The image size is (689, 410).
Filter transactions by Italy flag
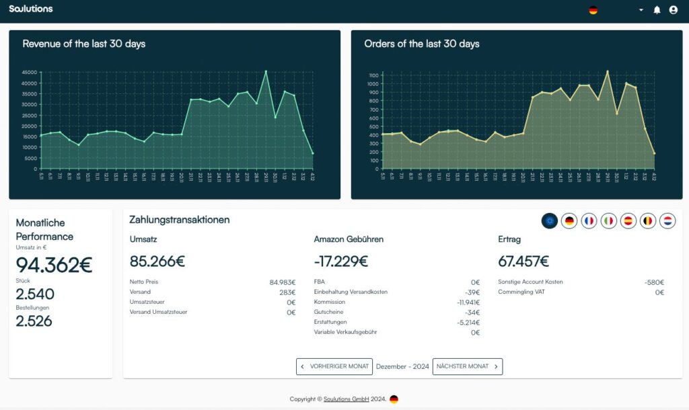tap(608, 220)
